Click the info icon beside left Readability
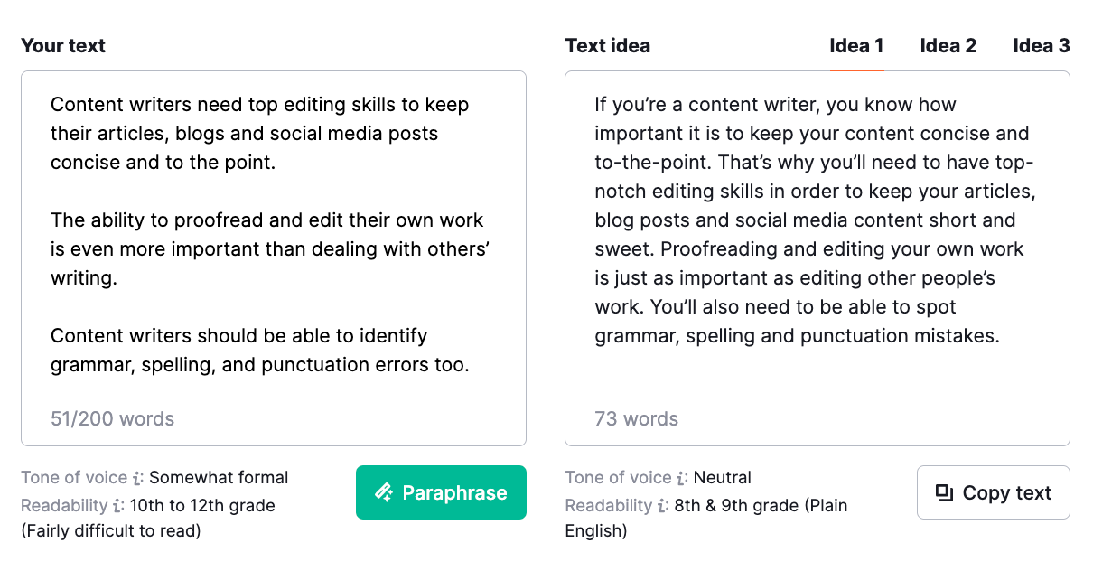 pos(116,506)
